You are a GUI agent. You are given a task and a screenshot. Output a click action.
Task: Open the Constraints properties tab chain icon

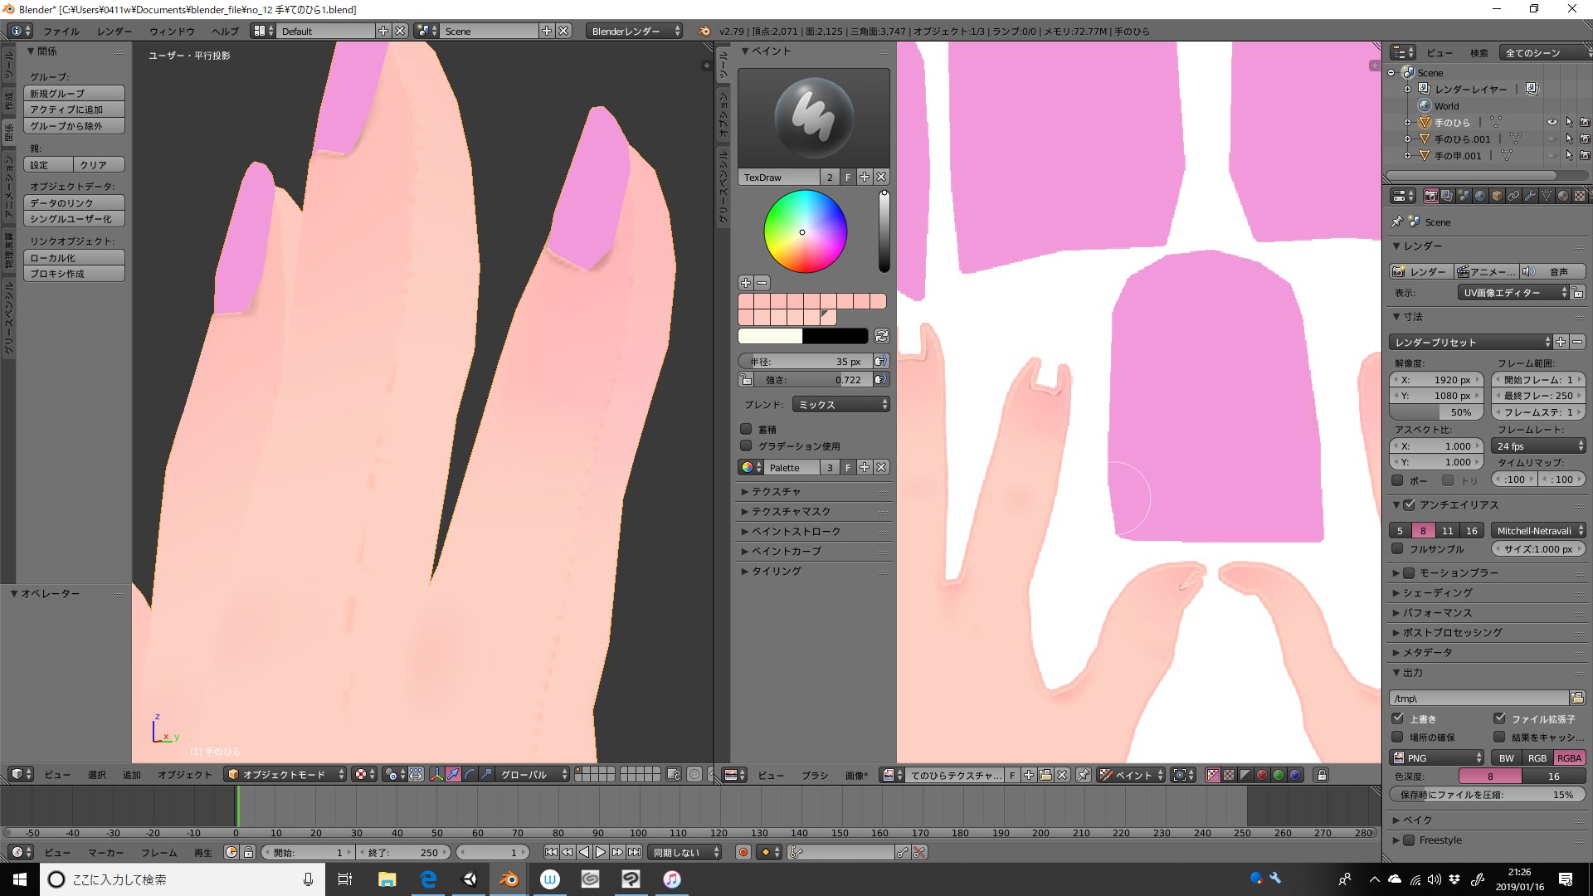pos(1513,196)
